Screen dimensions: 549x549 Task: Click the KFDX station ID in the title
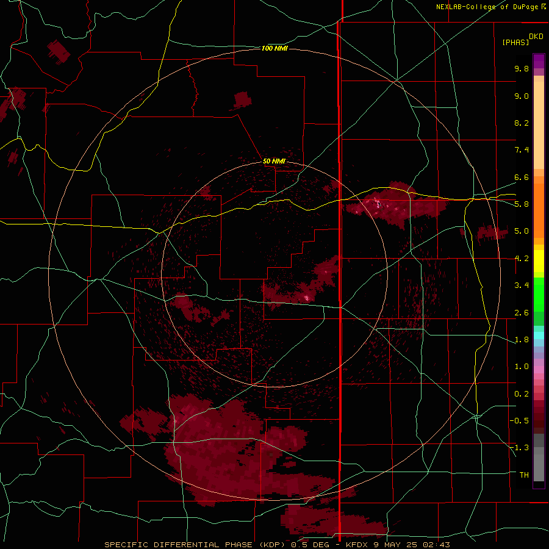point(357,545)
